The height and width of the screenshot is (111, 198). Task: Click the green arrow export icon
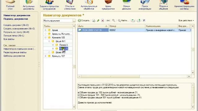click(x=139, y=21)
